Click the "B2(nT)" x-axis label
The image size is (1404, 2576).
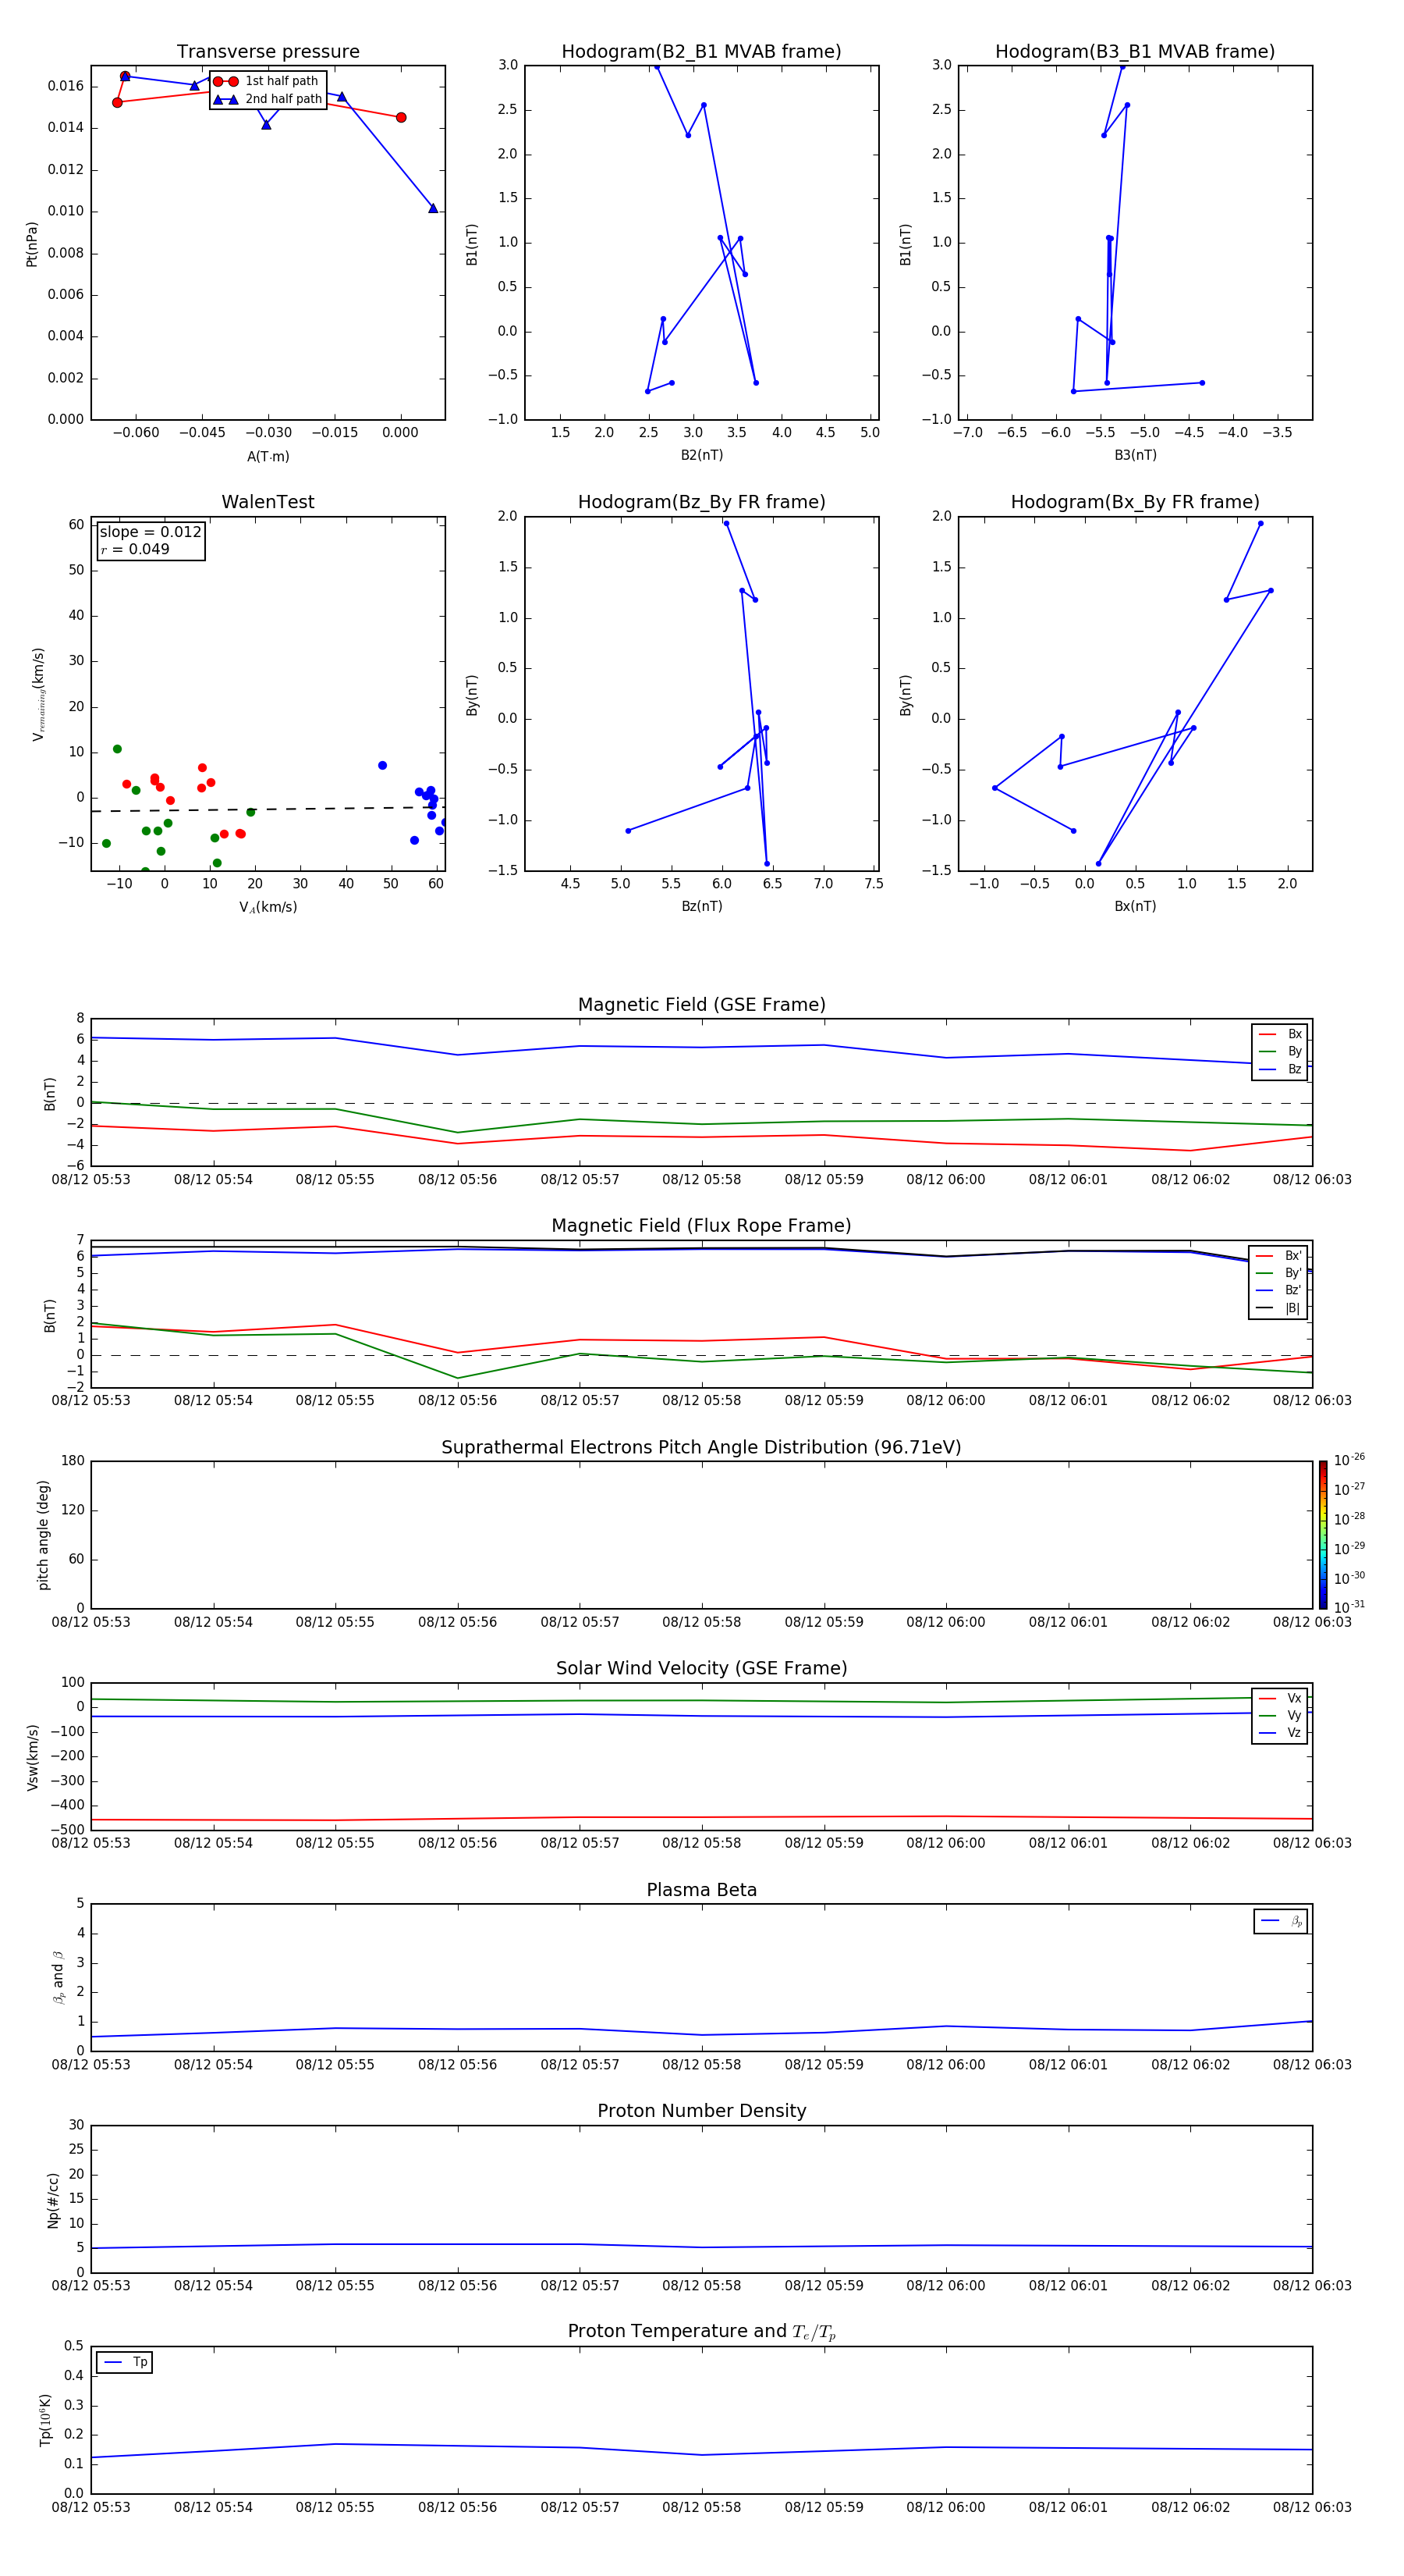tap(701, 455)
